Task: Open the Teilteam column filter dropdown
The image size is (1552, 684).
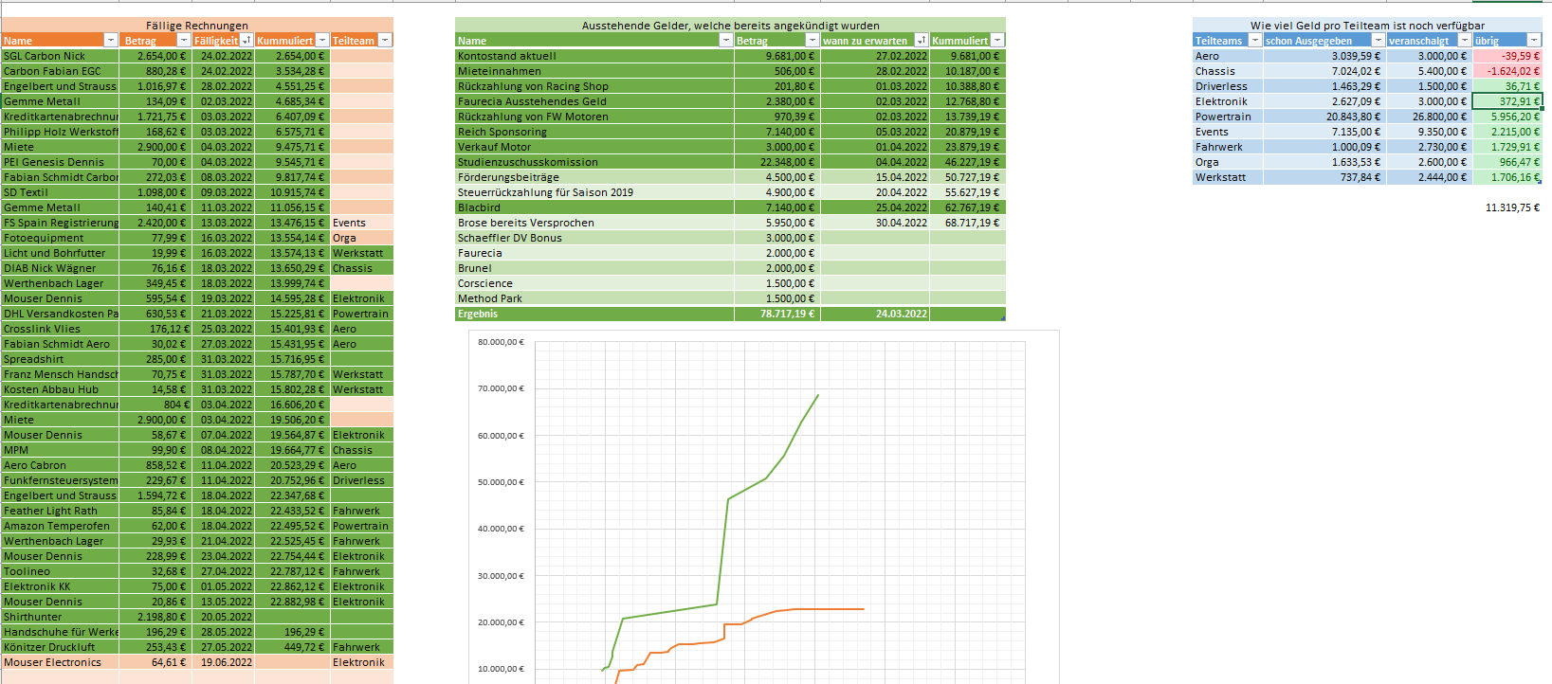Action: point(385,41)
